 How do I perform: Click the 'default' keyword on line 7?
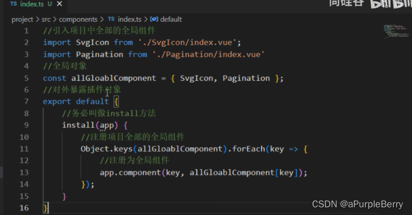tap(92, 101)
